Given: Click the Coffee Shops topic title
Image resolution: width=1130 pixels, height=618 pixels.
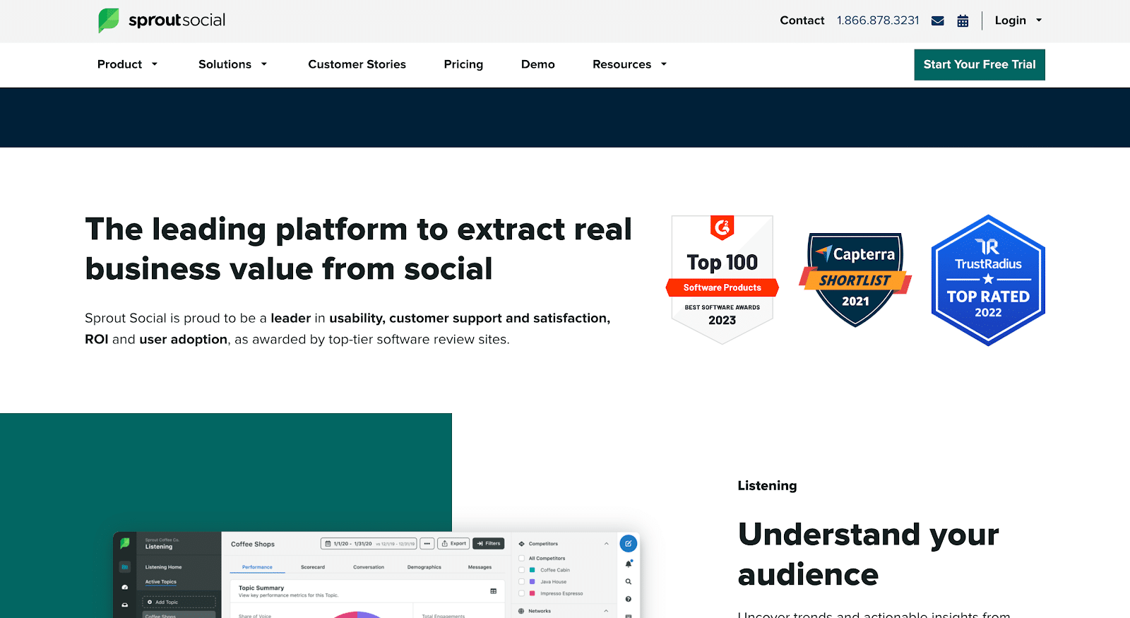Looking at the screenshot, I should 253,544.
